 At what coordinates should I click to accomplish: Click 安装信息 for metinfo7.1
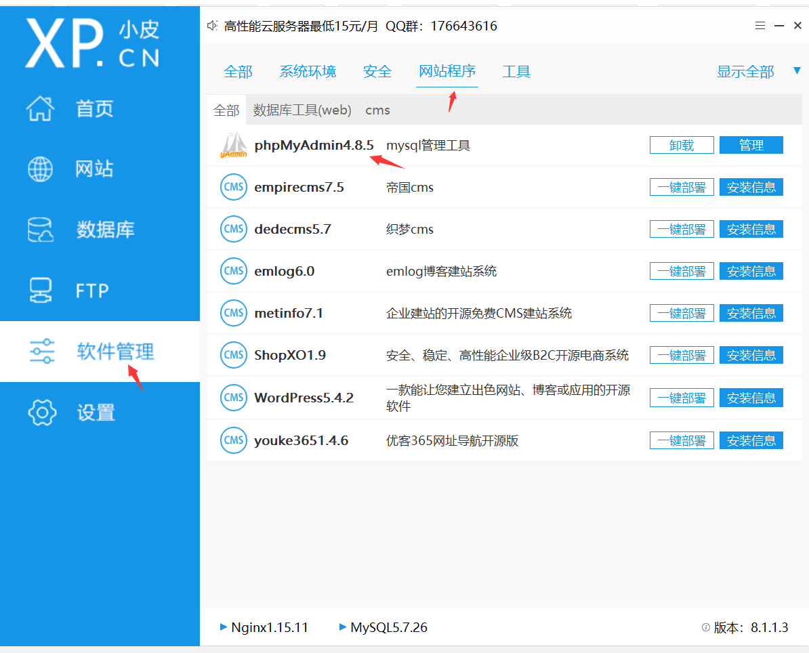click(751, 313)
